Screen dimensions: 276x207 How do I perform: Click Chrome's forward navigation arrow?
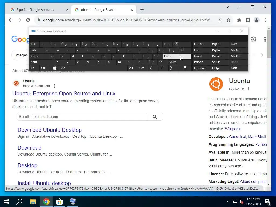tap(19, 20)
